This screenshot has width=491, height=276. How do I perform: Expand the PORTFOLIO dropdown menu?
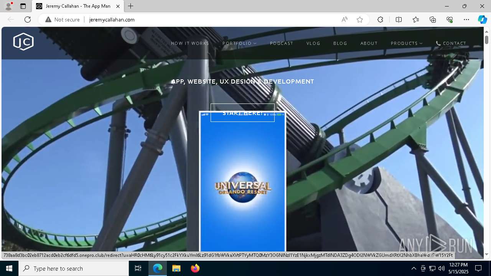click(x=239, y=43)
